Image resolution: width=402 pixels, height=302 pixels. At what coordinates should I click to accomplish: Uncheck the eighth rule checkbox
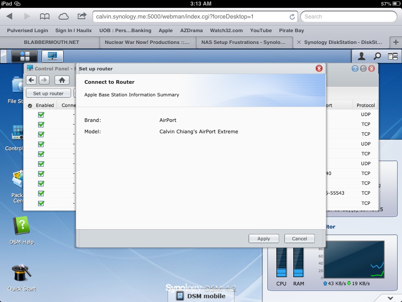[41, 183]
